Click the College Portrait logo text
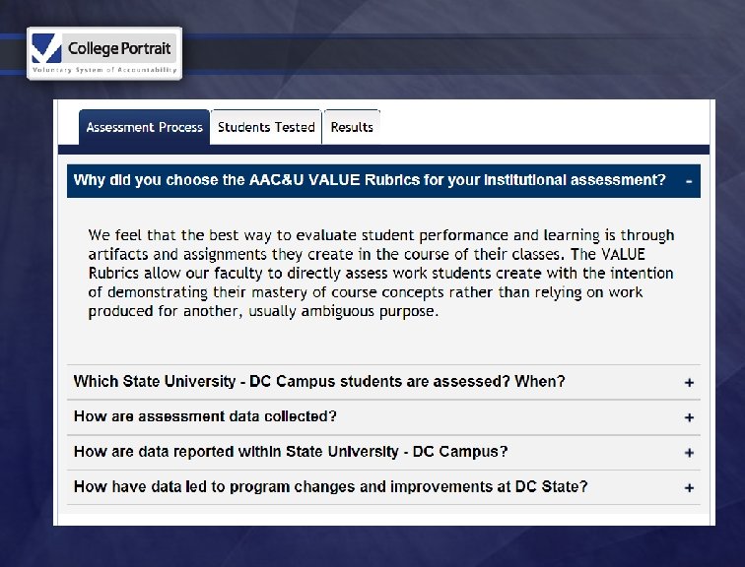745x567 pixels. coord(119,48)
